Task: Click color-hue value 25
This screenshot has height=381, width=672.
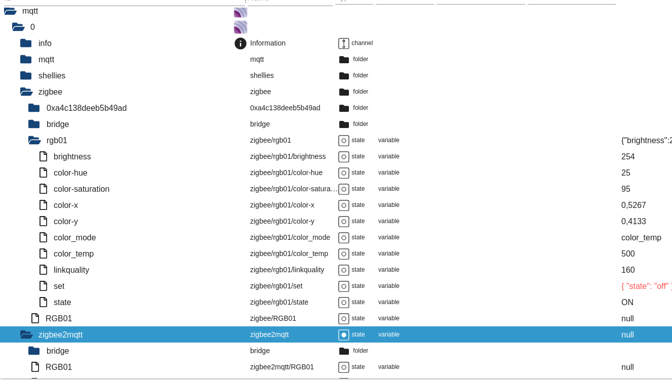Action: pyautogui.click(x=626, y=173)
